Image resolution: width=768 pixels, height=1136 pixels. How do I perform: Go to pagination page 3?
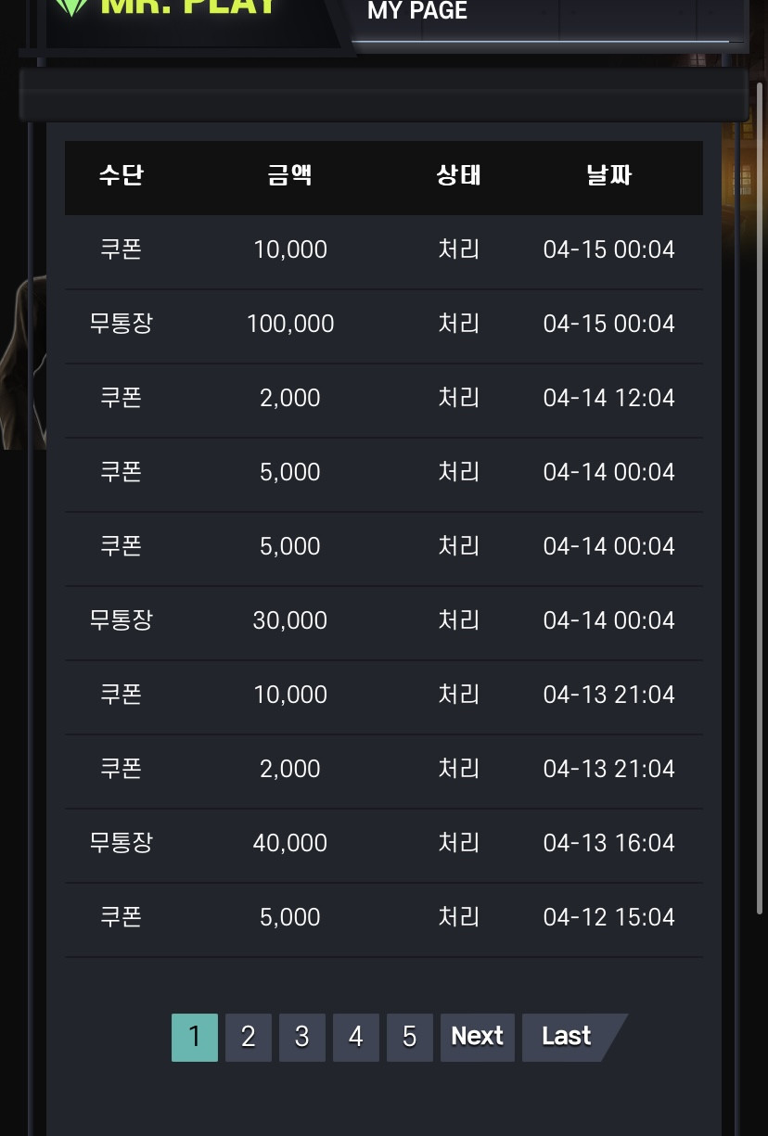tap(302, 1037)
